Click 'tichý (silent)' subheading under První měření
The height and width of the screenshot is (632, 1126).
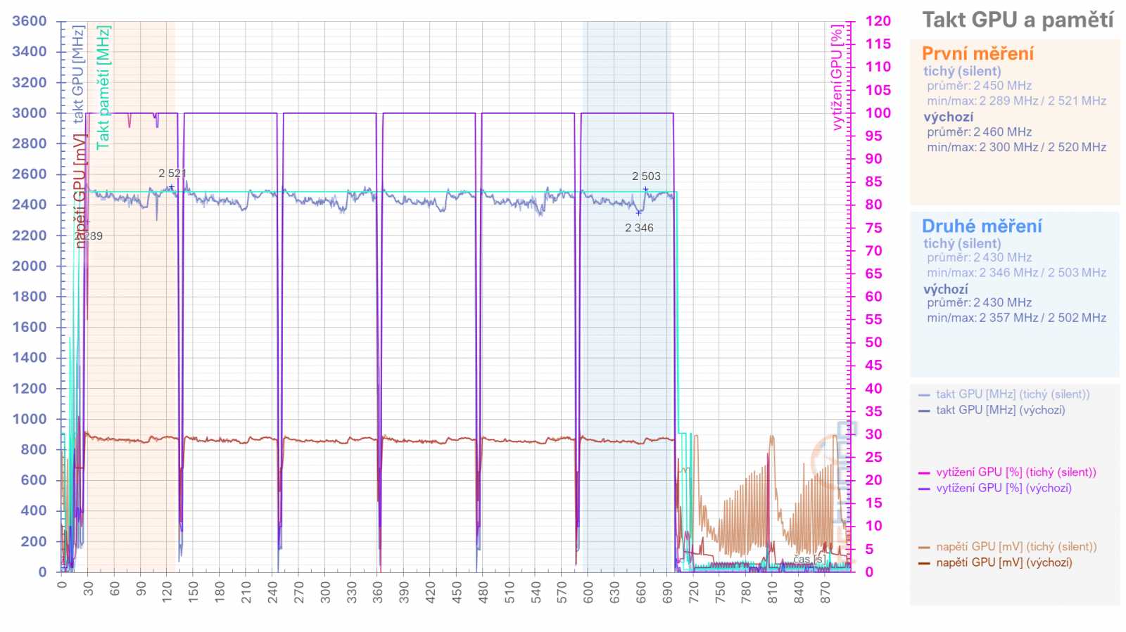962,71
